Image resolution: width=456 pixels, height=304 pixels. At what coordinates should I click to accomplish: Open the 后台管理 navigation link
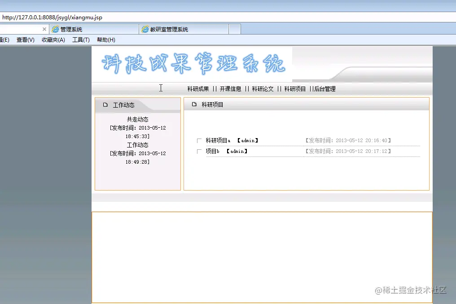pos(325,89)
